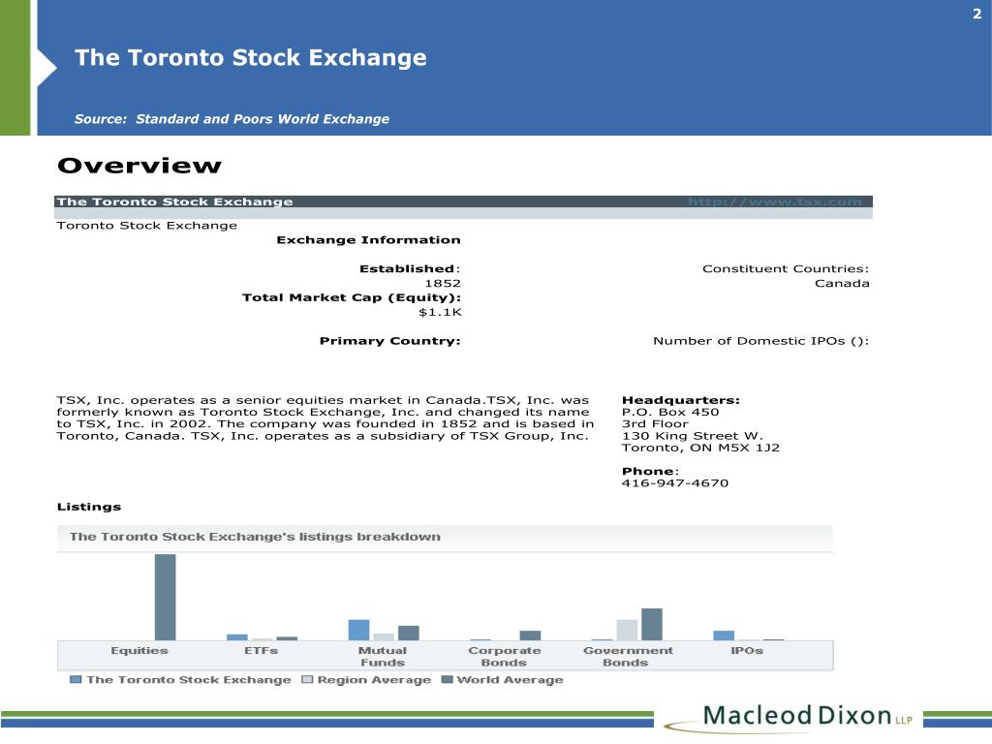This screenshot has width=992, height=744.
Task: Click the 'Toronto, ON M5X 1J2' address line
Action: coord(701,448)
